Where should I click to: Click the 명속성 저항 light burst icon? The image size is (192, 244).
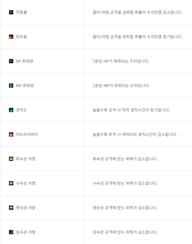(11, 208)
